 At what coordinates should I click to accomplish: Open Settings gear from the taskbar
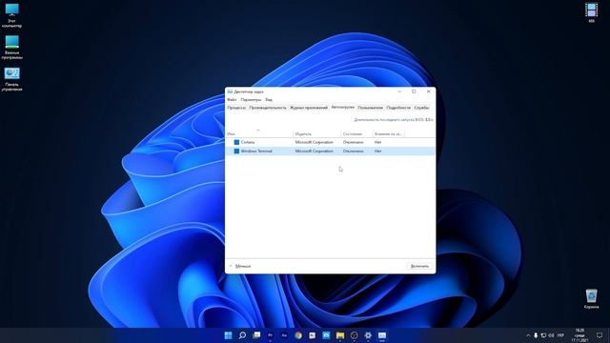pos(368,335)
